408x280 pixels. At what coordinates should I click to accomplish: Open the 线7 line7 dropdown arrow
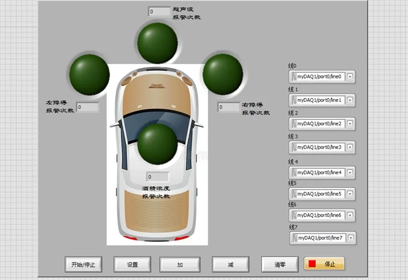coord(351,238)
